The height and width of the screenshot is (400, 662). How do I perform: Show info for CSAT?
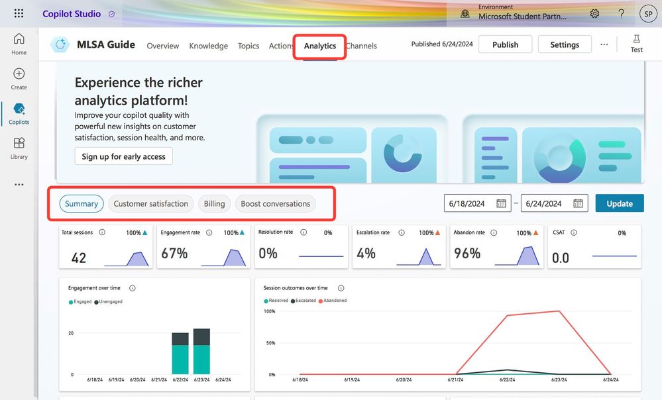pyautogui.click(x=574, y=232)
